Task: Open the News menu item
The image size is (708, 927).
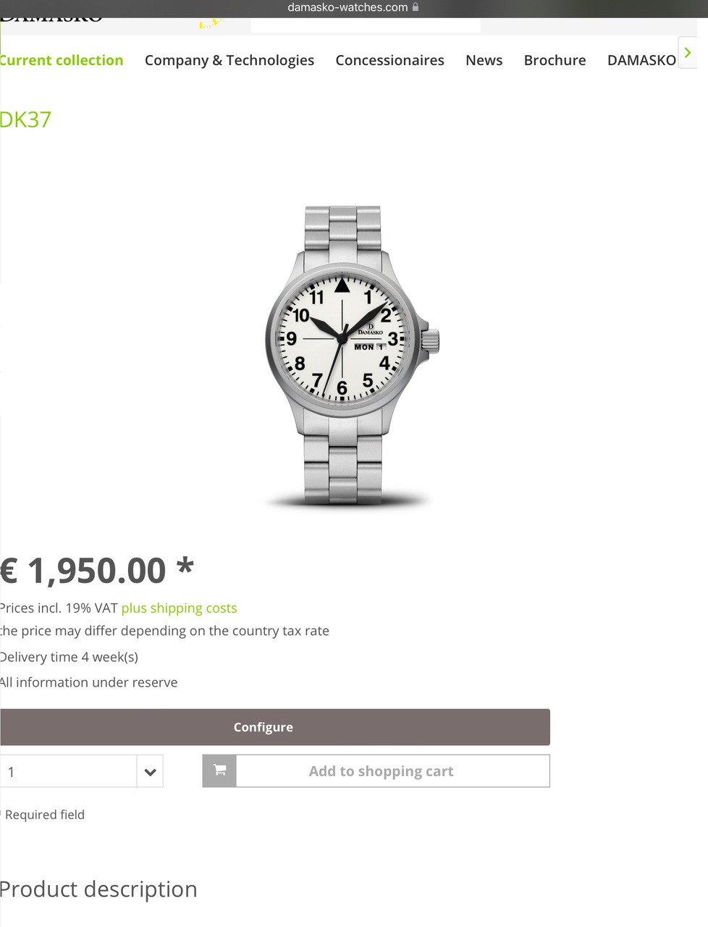Action: [x=484, y=60]
